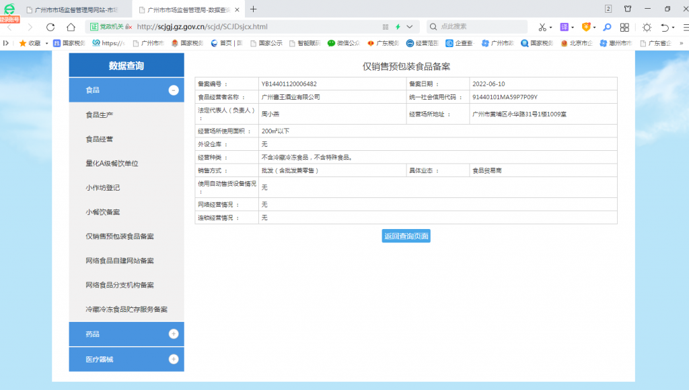
Task: Click the 收藏 star favorites icon
Action: tap(23, 43)
